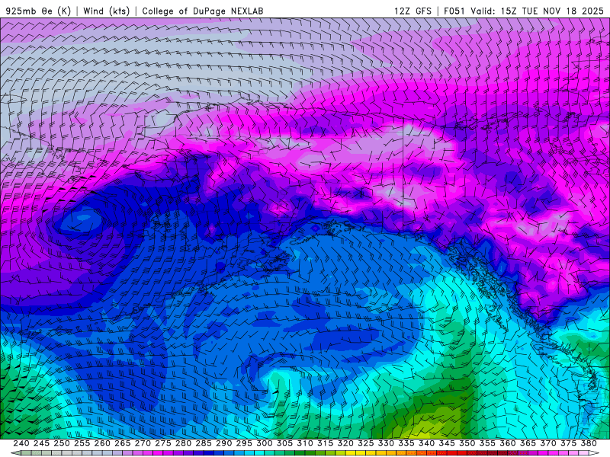This screenshot has width=610, height=457.
Task: Click the 380 legend number
Action: [589, 443]
